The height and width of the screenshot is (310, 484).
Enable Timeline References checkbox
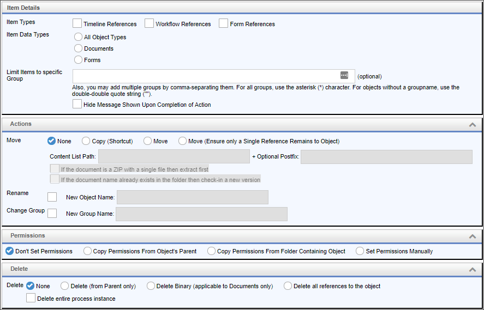coord(77,23)
